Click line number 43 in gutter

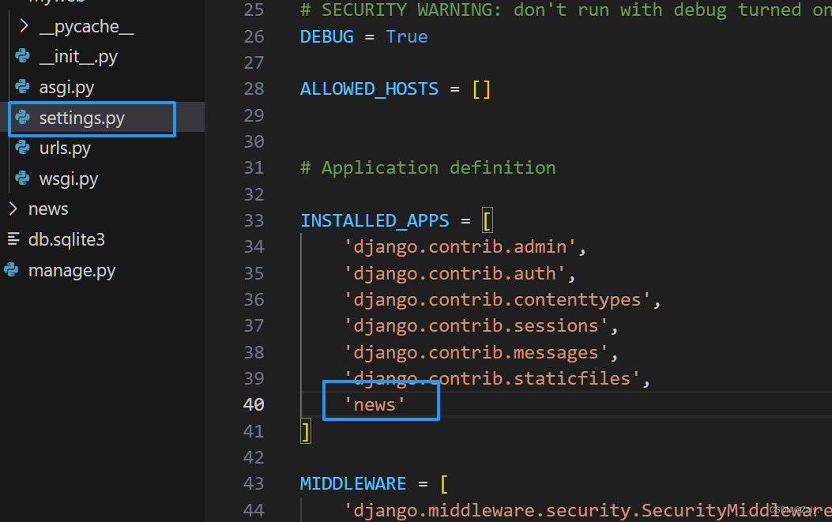coord(254,484)
